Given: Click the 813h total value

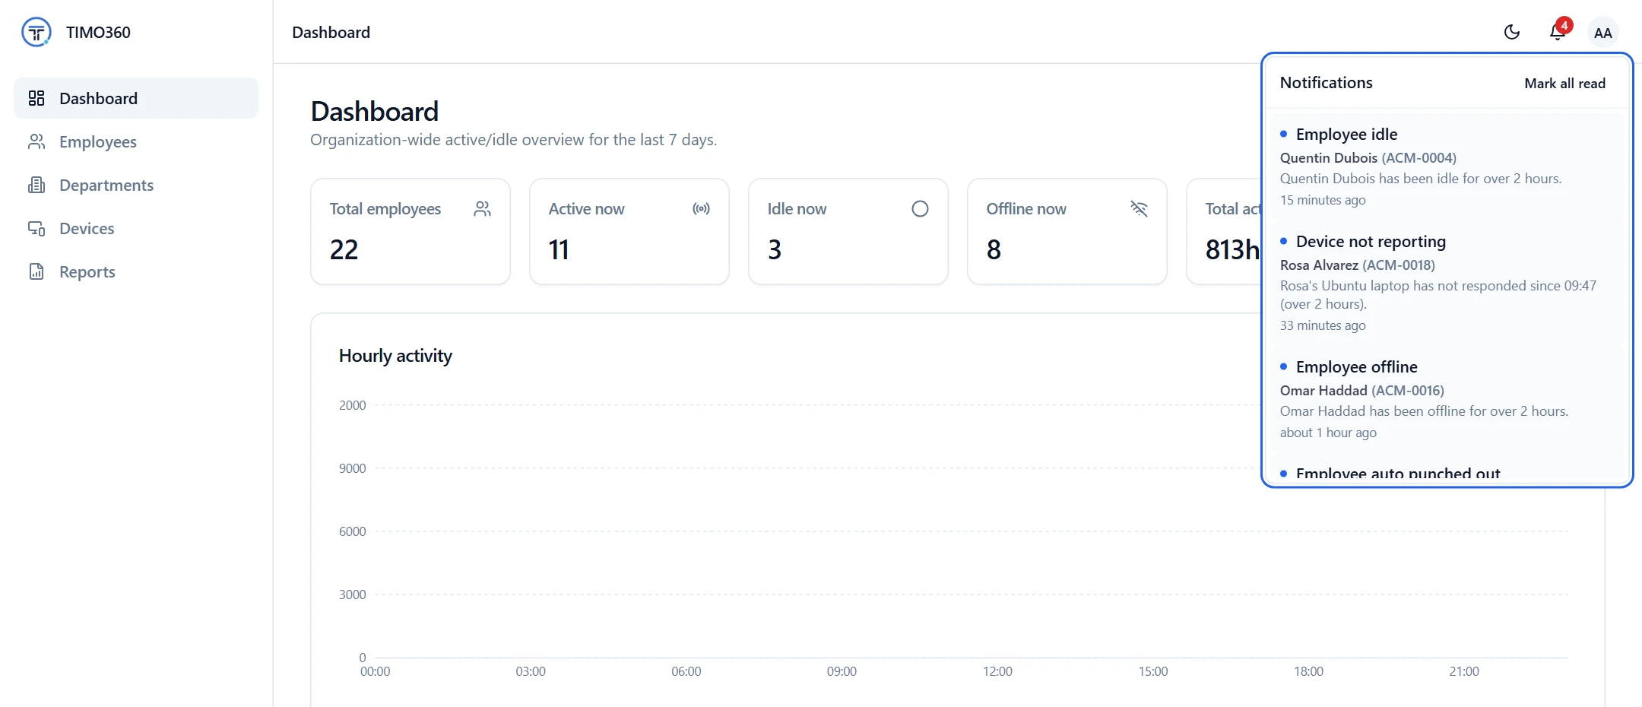Looking at the screenshot, I should coord(1232,249).
